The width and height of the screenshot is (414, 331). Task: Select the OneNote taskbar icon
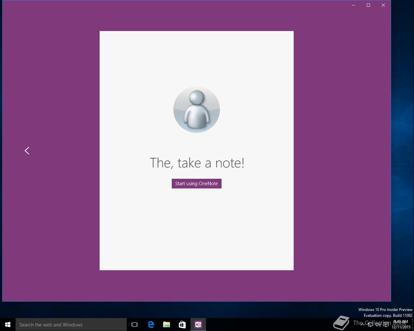(x=198, y=325)
